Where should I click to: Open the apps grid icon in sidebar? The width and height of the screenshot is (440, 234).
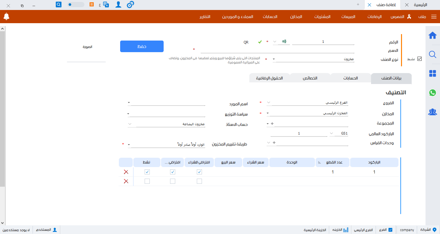tap(433, 73)
